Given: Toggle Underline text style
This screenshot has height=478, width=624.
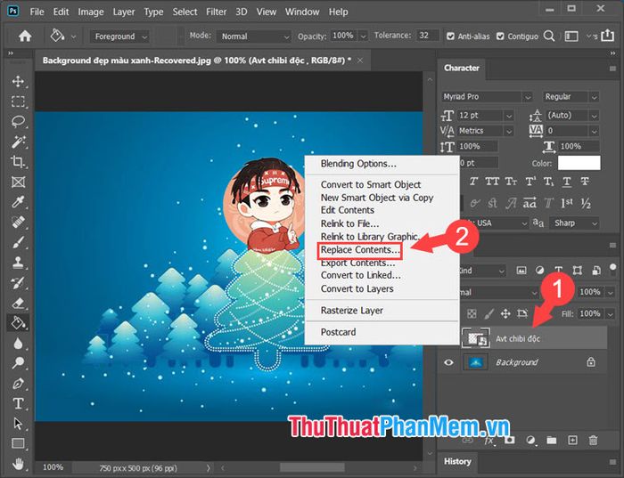Looking at the screenshot, I should pos(567,182).
